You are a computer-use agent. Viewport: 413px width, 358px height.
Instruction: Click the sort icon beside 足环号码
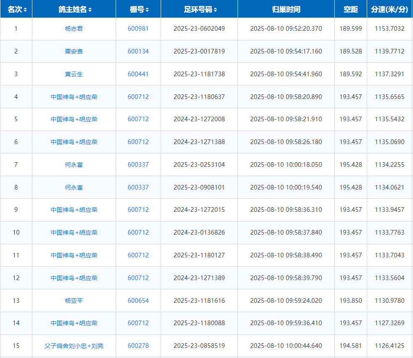pos(215,10)
